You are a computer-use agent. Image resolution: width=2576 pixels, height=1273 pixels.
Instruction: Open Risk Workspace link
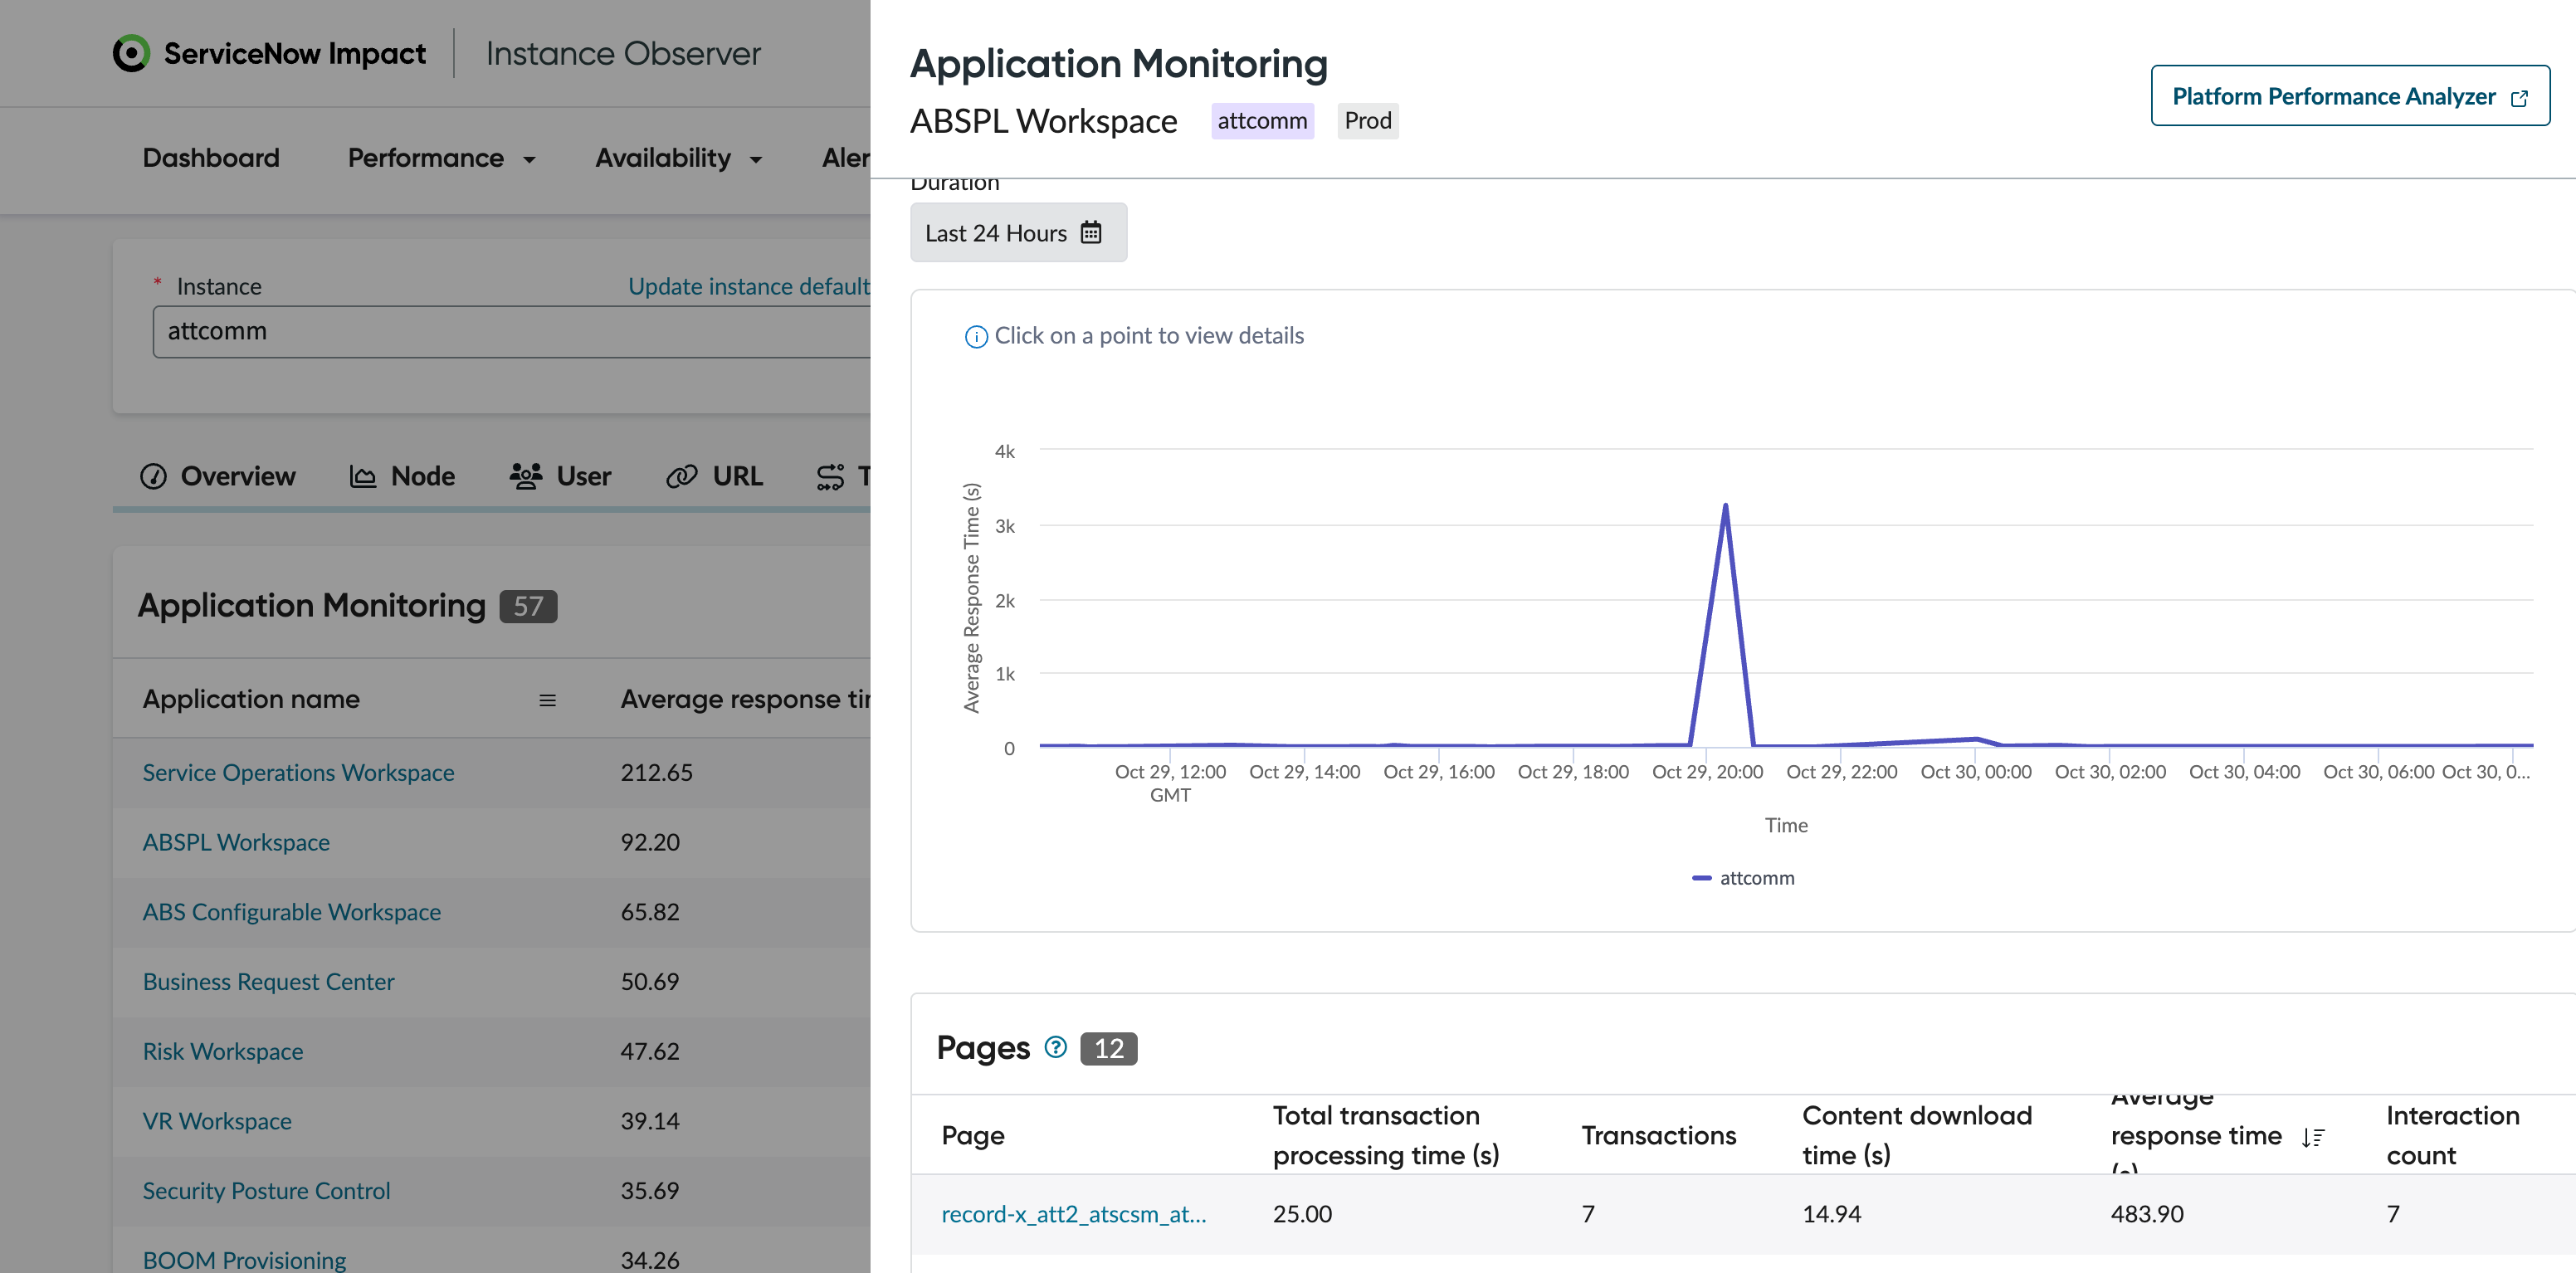click(222, 1052)
